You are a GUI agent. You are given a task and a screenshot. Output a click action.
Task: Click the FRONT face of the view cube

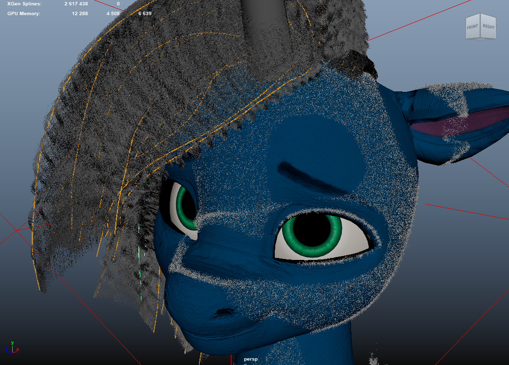(x=473, y=27)
